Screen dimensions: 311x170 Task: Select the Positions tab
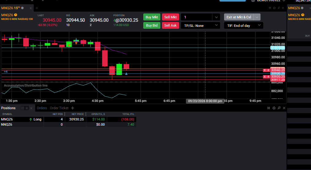(8, 108)
